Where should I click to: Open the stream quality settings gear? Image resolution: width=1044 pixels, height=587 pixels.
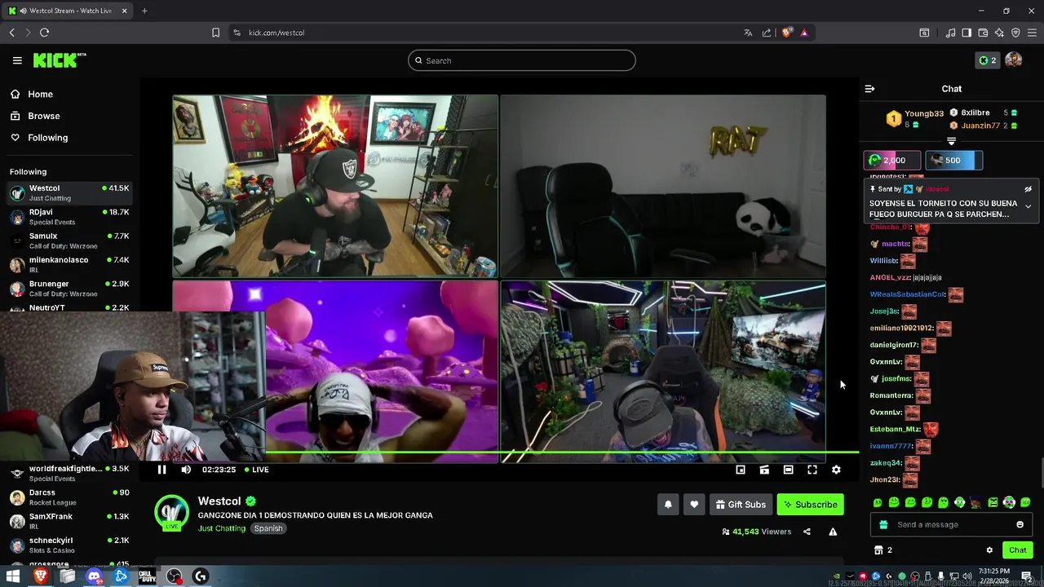(x=836, y=470)
